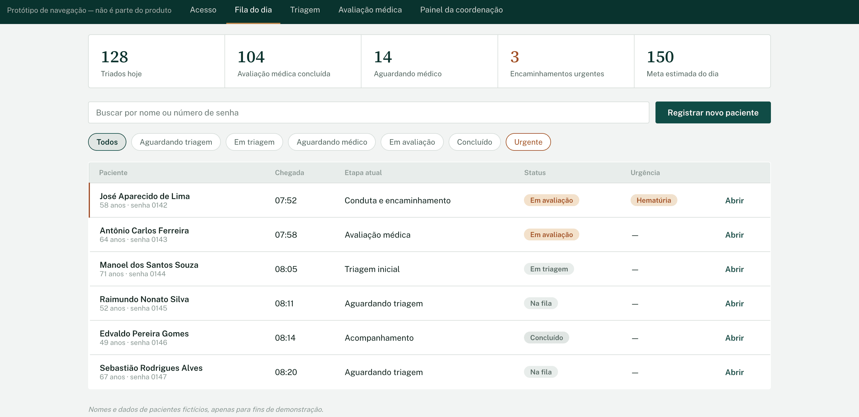859x417 pixels.
Task: Click the 3 Encaminhamentos urgentes card
Action: pyautogui.click(x=566, y=61)
